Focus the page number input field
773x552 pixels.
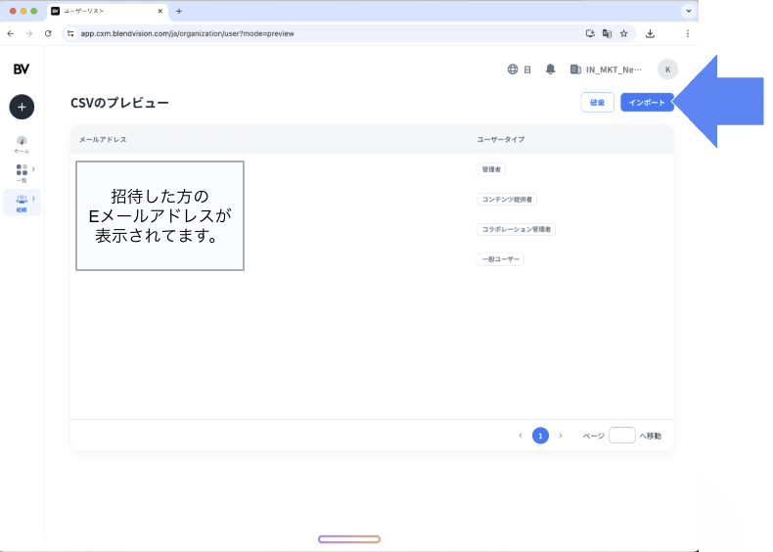621,436
